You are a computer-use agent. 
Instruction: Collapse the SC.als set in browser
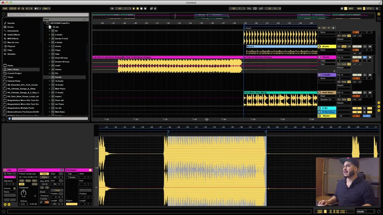coord(47,27)
